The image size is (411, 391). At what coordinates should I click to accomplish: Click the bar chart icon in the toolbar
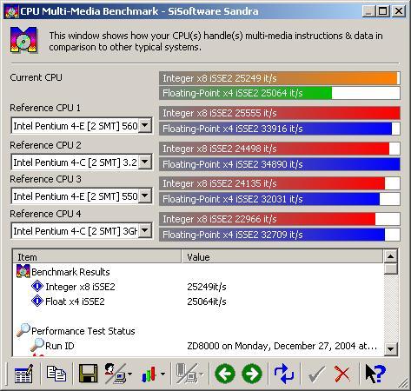pos(149,374)
